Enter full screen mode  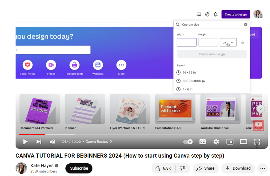point(257,142)
